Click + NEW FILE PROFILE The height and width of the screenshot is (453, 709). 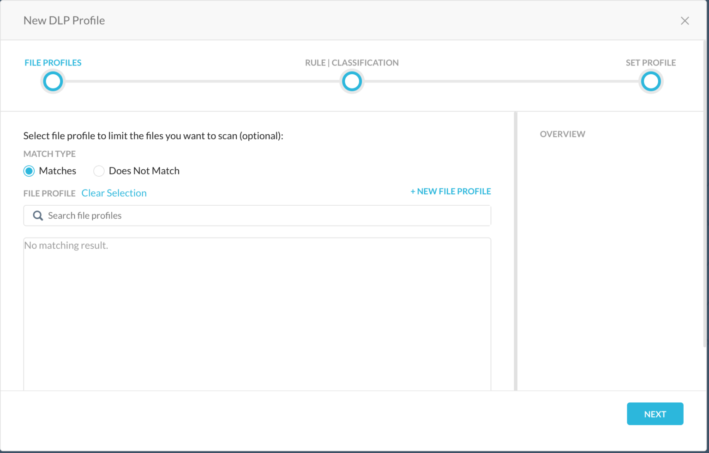[450, 191]
